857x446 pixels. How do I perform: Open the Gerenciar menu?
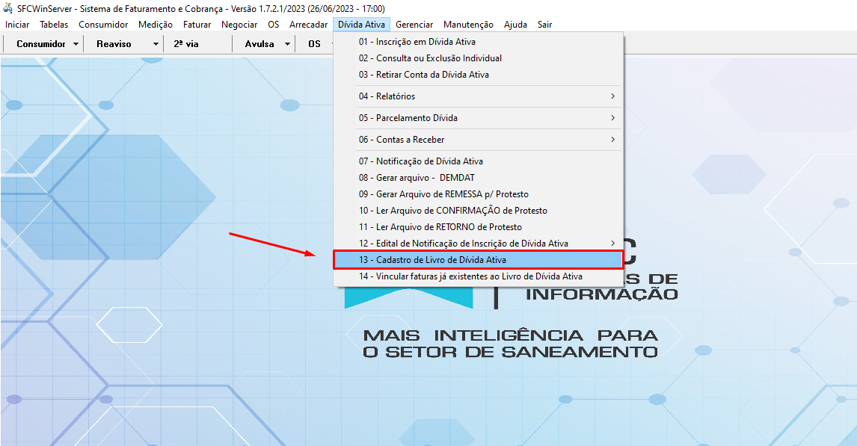pyautogui.click(x=414, y=24)
